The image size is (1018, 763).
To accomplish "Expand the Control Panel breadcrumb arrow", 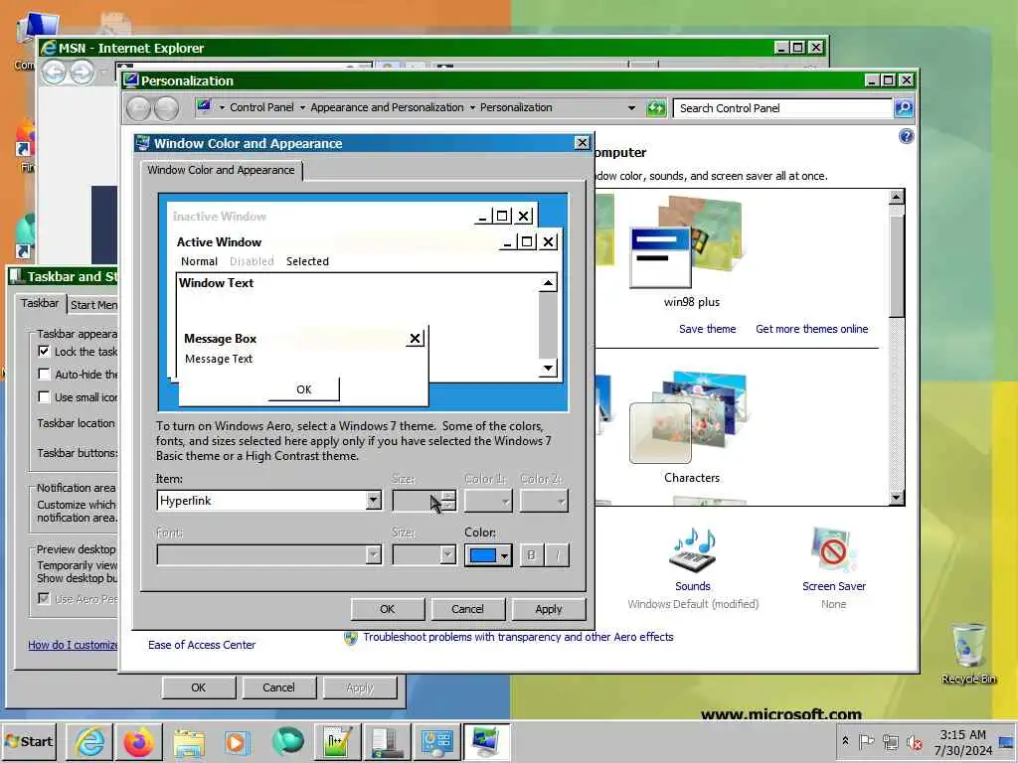I will [x=302, y=107].
